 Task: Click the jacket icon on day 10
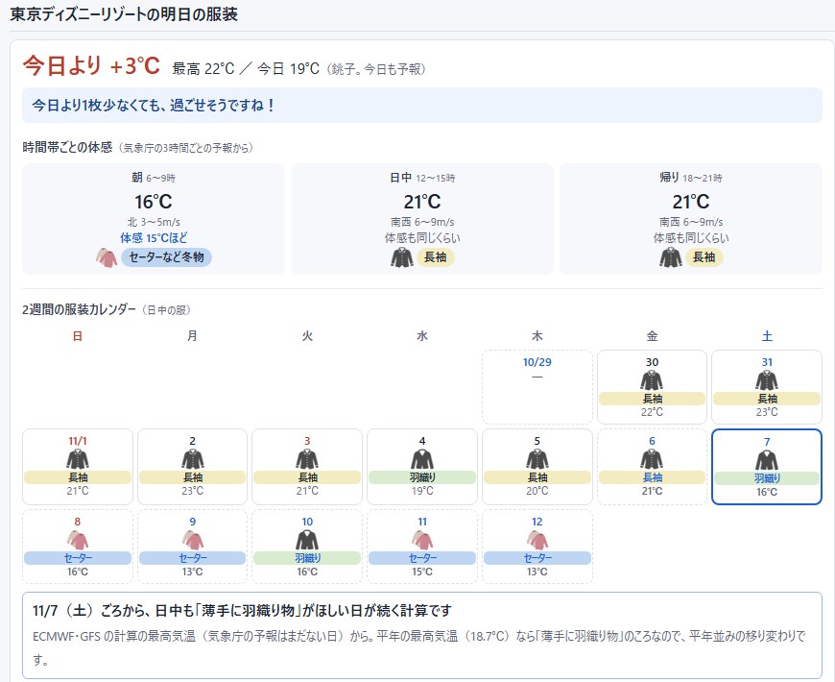307,540
